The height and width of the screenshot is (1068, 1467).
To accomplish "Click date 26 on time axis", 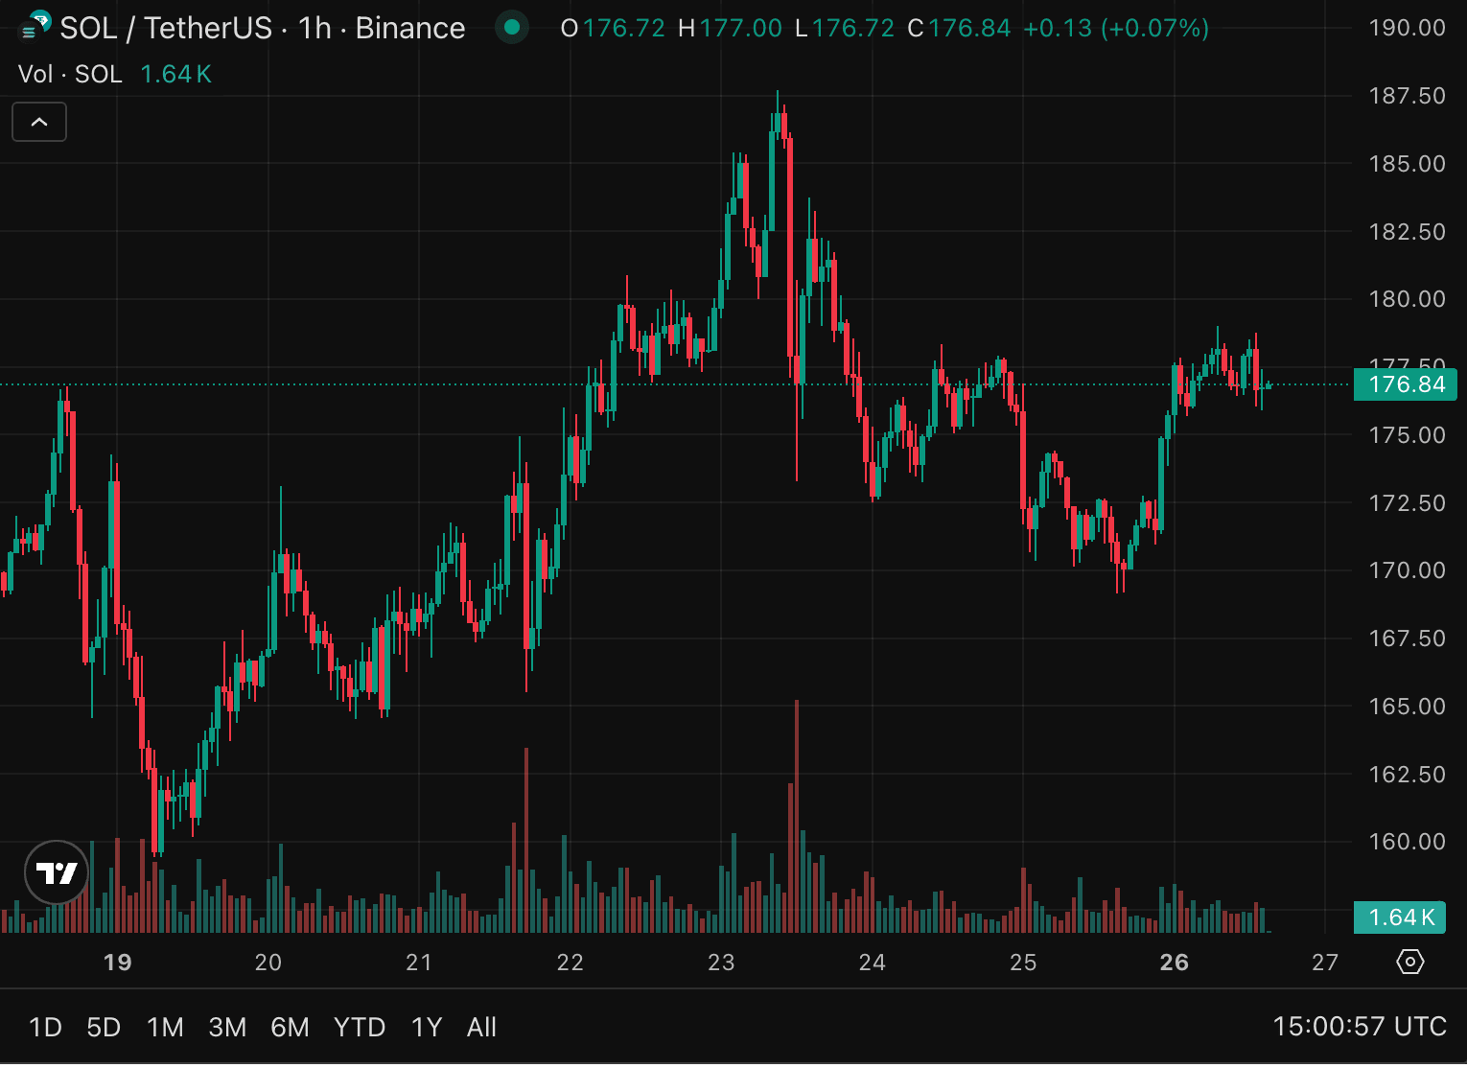I will (x=1175, y=962).
